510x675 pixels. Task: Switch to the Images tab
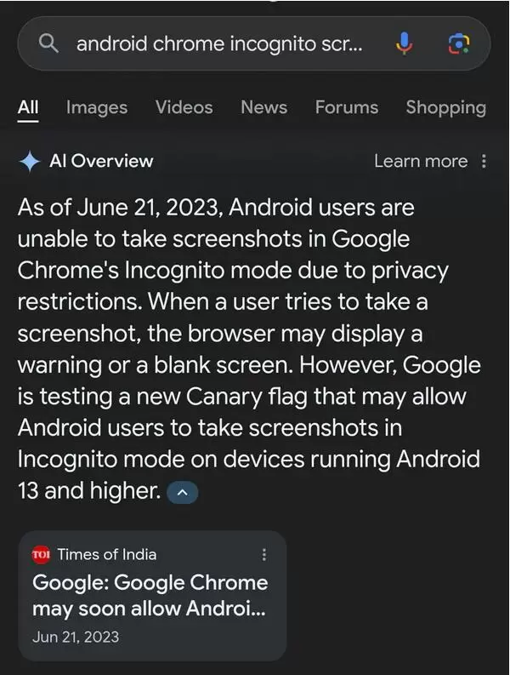pos(97,107)
